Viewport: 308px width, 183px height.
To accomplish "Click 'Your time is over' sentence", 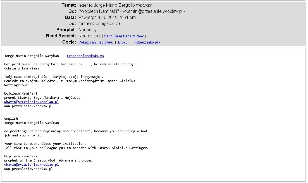I will (x=22, y=144).
